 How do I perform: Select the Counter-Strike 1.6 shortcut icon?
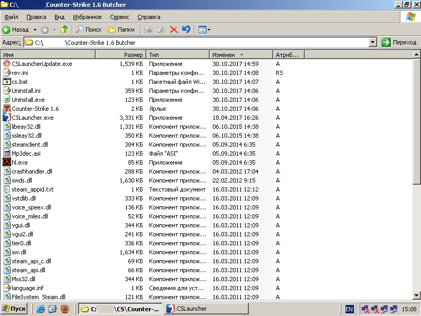[7, 109]
